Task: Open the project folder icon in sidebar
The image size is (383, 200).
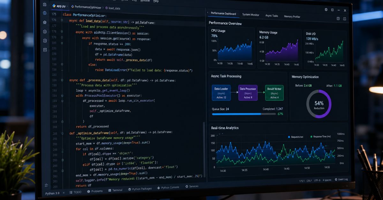Action: [x=44, y=4]
